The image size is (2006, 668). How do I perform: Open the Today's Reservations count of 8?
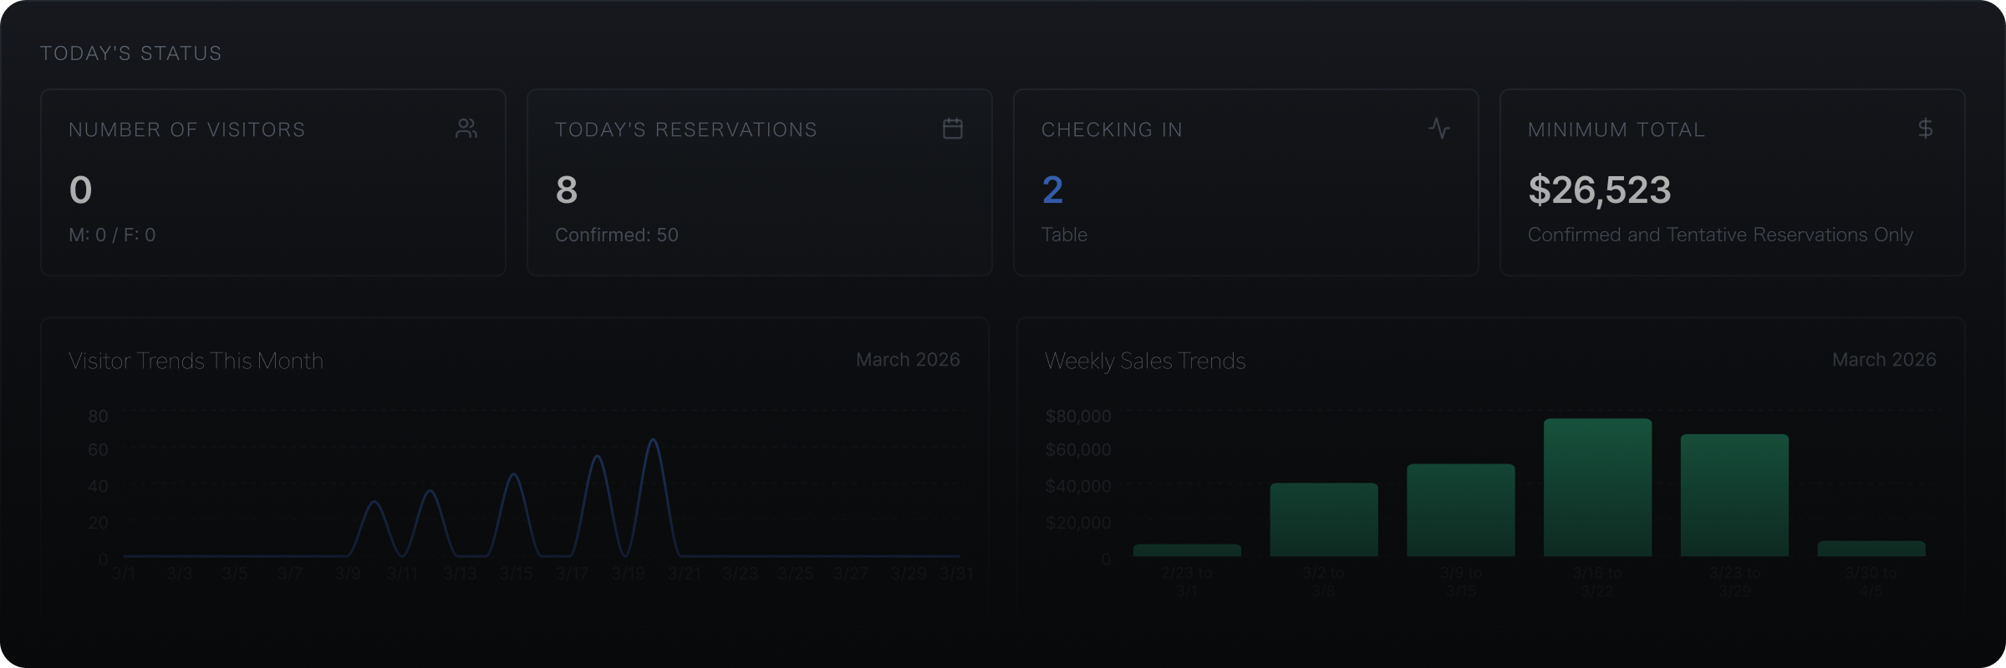point(567,190)
